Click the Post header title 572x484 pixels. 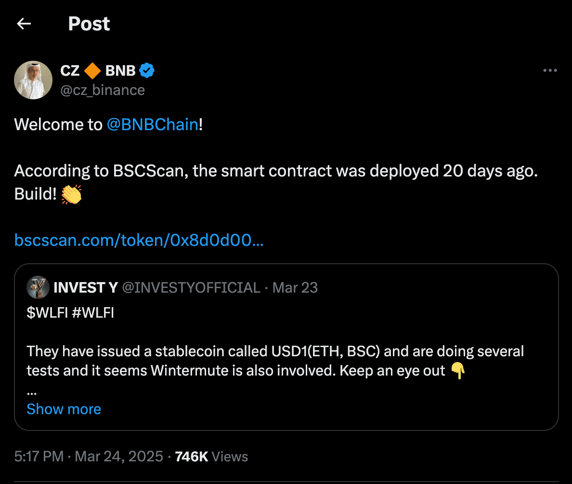click(89, 23)
